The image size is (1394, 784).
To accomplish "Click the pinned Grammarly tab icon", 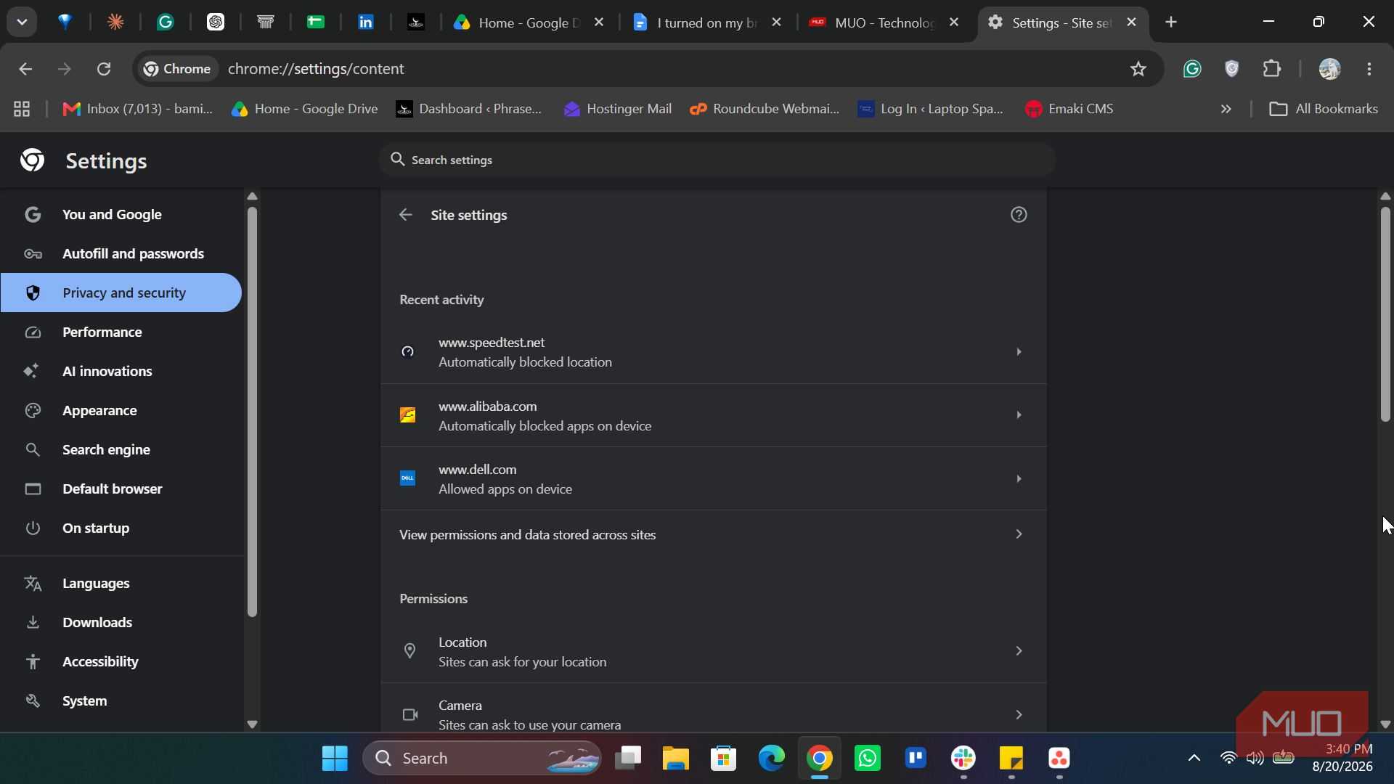I will (x=166, y=23).
